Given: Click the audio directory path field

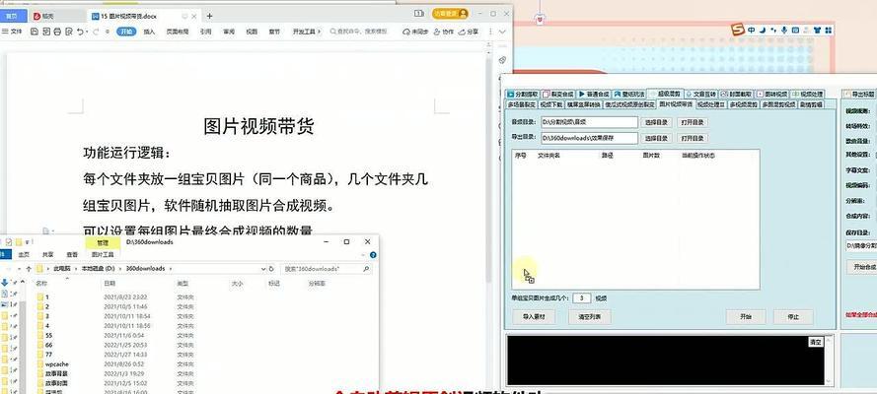Looking at the screenshot, I should pos(589,122).
